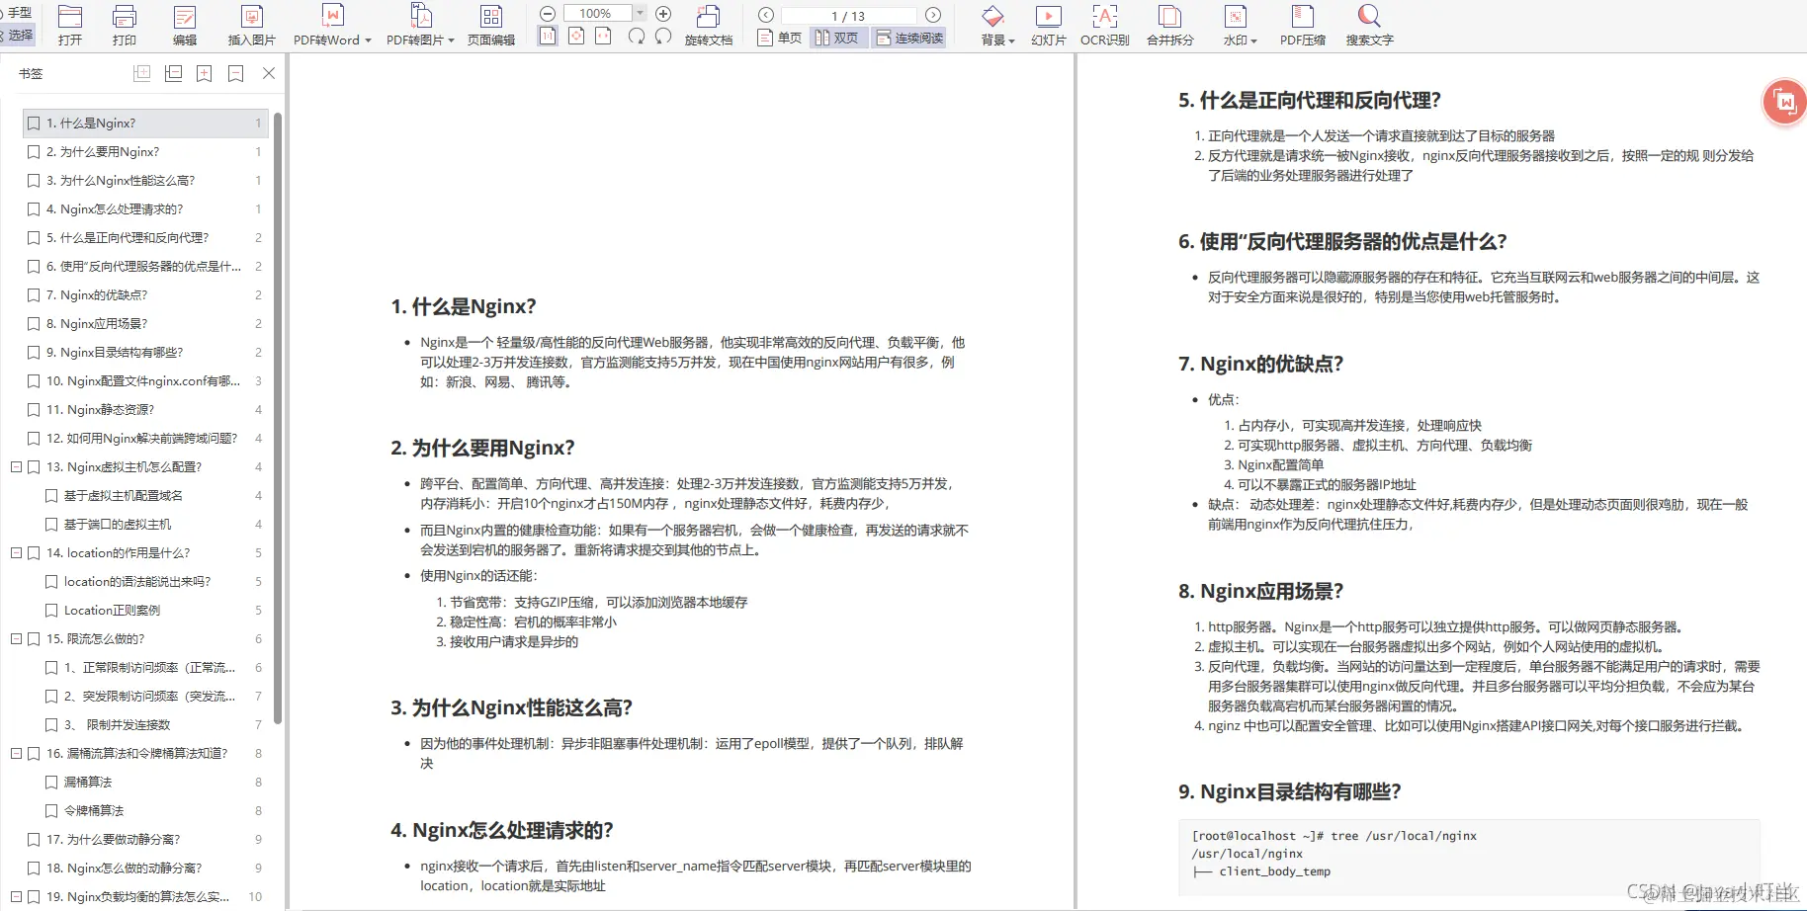
Task: Open the 打印 print tool
Action: tap(124, 24)
